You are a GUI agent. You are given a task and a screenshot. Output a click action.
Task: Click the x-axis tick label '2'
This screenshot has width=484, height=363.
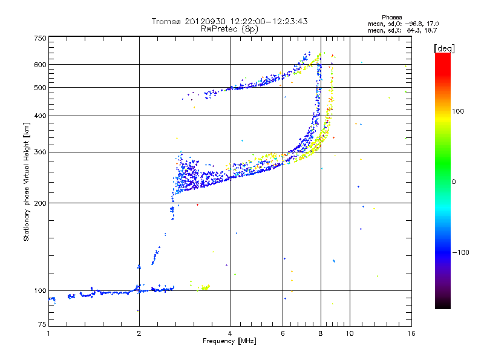139,333
